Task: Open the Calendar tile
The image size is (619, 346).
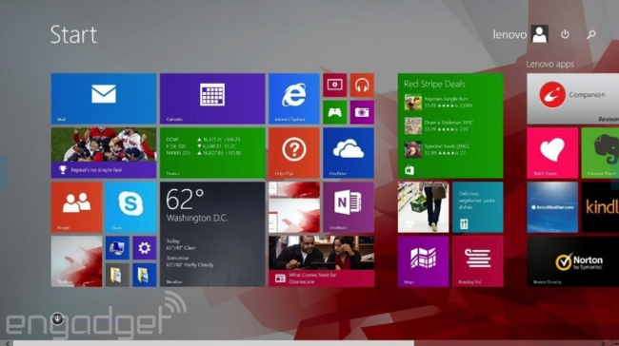Action: point(212,99)
